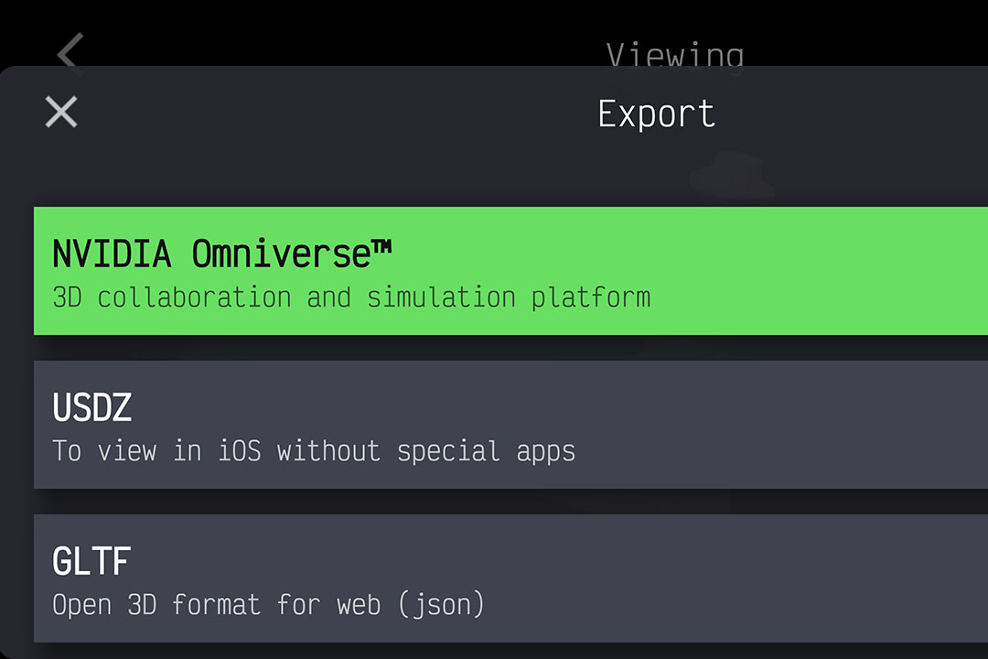Viewport: 988px width, 659px height.
Task: Click the Viewing screen title
Action: click(x=674, y=55)
